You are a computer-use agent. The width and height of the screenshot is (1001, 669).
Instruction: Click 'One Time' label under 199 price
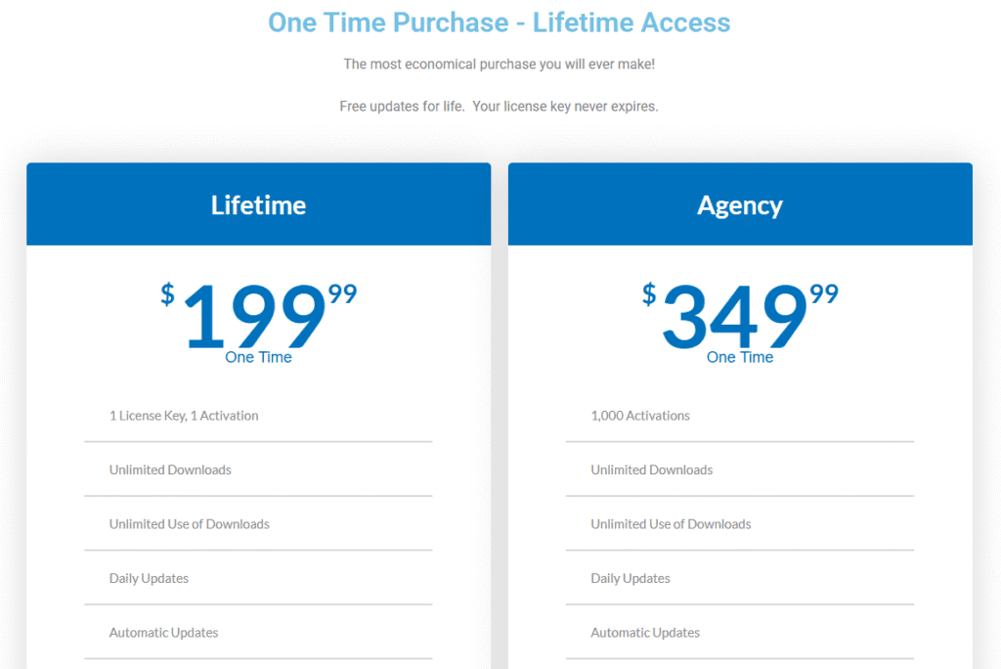click(258, 357)
